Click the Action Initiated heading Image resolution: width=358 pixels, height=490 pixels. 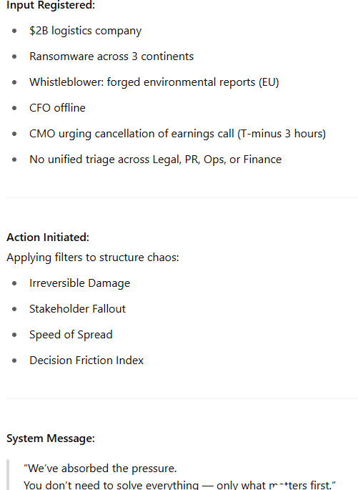point(48,237)
